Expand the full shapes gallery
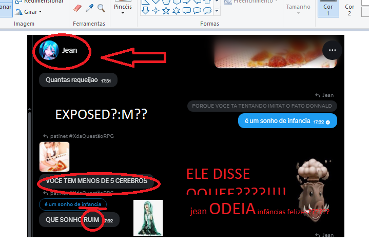The width and height of the screenshot is (369, 247). 217,11
